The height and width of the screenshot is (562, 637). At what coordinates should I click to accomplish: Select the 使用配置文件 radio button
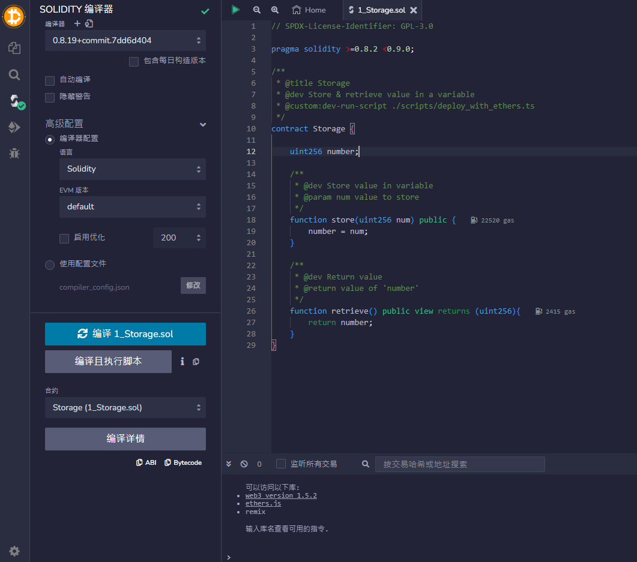tap(50, 265)
